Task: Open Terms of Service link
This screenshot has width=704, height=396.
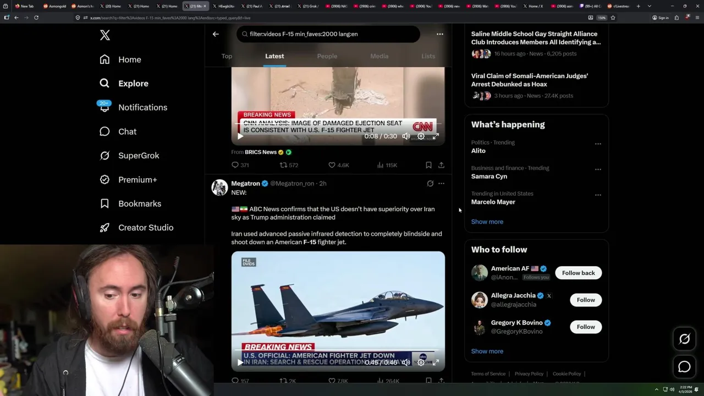Action: pos(488,374)
